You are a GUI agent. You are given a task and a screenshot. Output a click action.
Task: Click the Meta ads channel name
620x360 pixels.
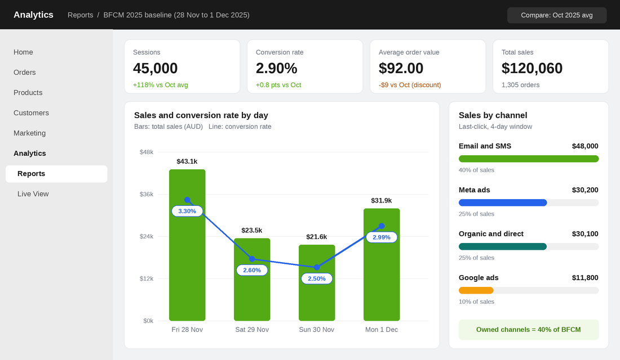474,190
